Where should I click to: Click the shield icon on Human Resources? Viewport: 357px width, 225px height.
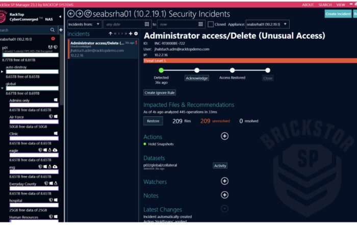click(x=51, y=216)
